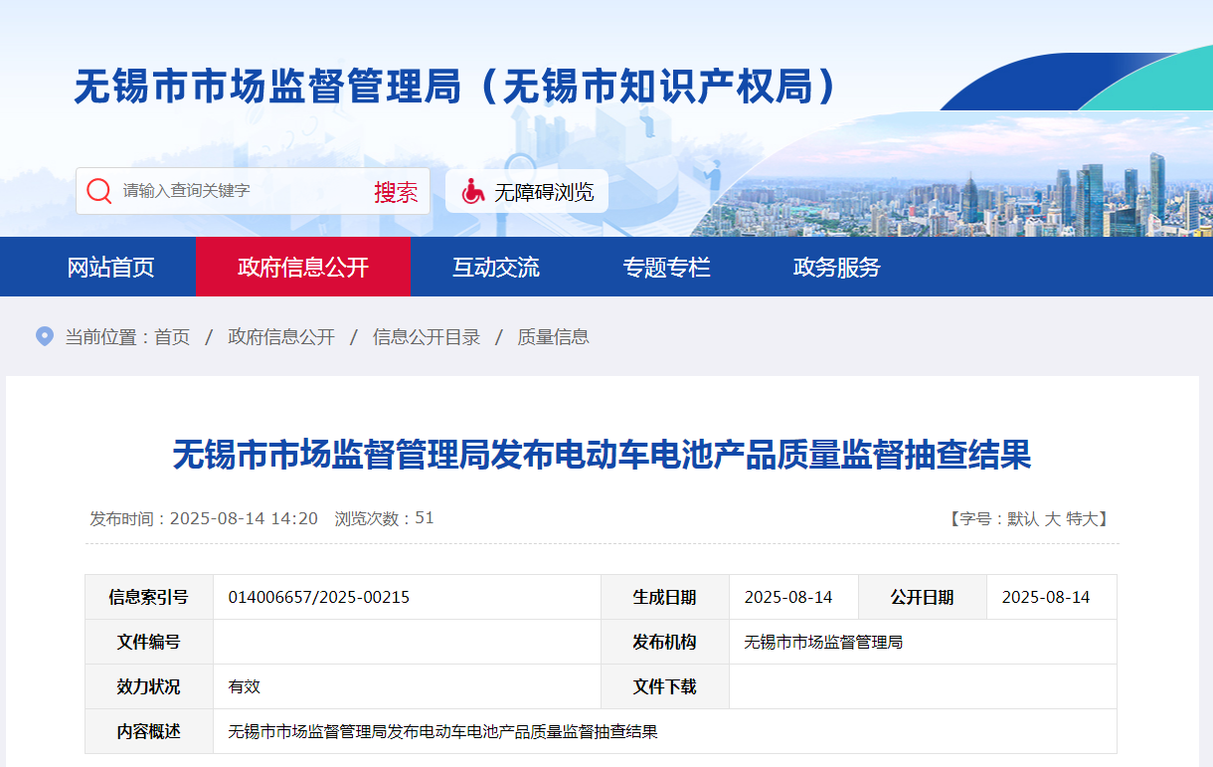
Task: Click the location pin icon in breadcrumb
Action: (x=44, y=336)
